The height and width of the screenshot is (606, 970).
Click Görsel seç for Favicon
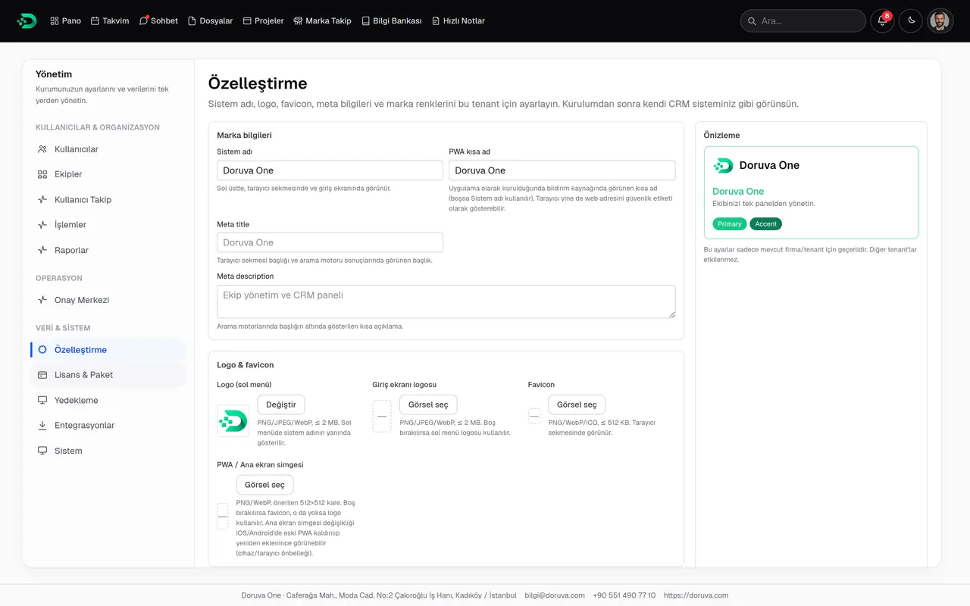point(577,405)
